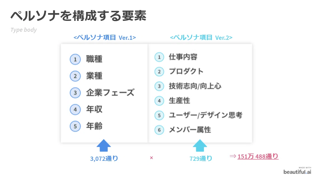This screenshot has height=175, width=314.
Task: Click number 1 circle beside 仕事内容
Action: (159, 57)
